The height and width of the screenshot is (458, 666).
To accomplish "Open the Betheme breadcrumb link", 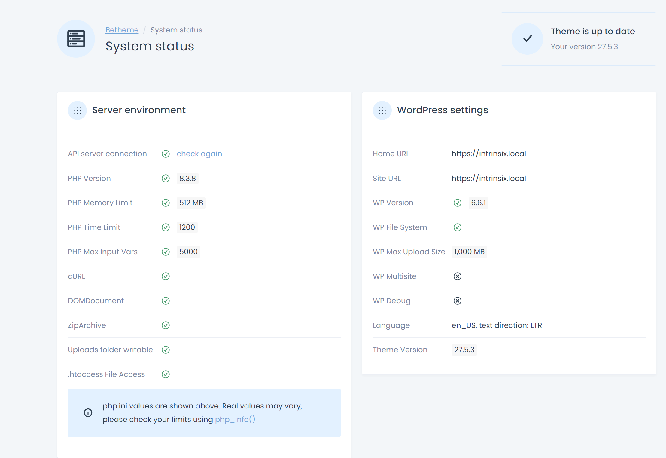I will coord(122,30).
